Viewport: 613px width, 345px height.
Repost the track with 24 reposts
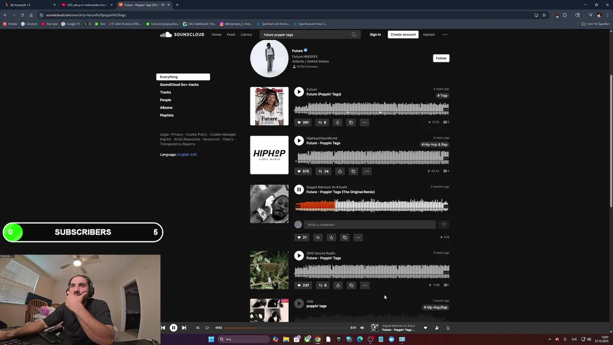click(324, 171)
